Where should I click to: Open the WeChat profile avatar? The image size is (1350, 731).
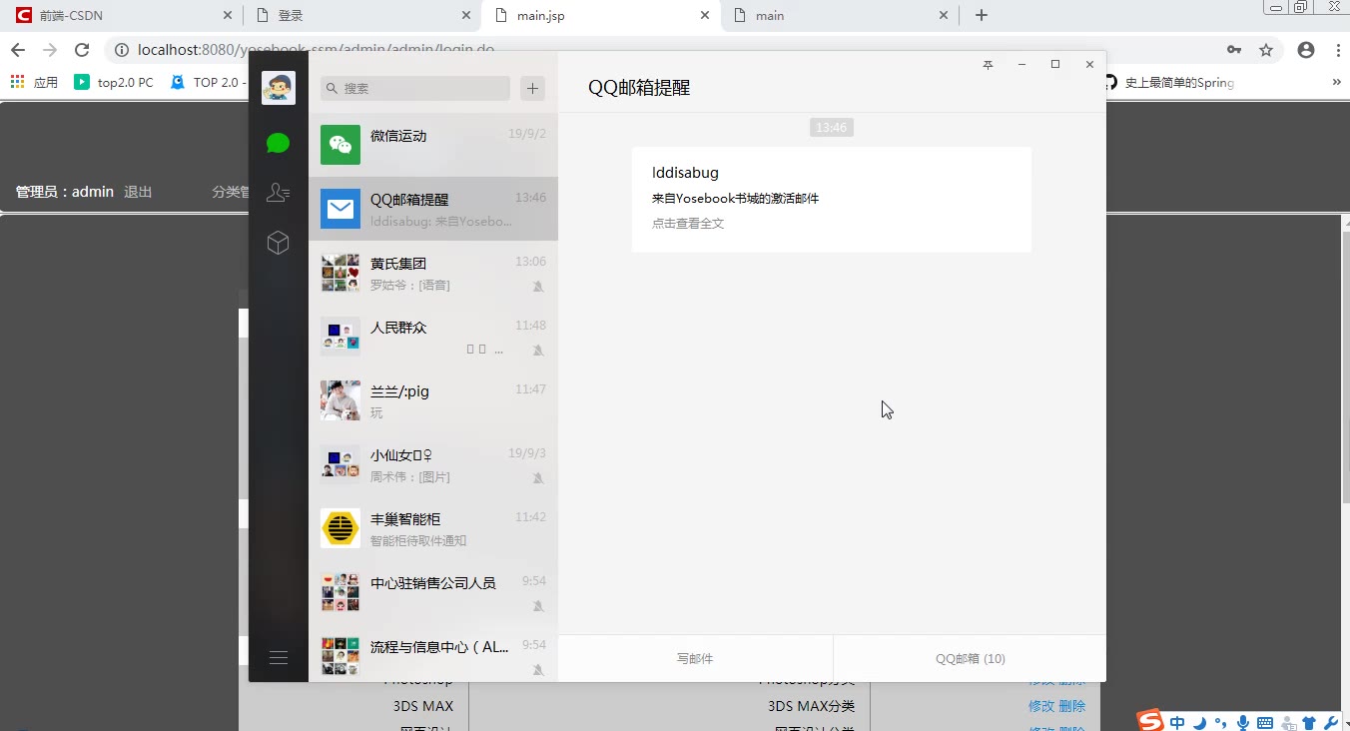coord(279,88)
